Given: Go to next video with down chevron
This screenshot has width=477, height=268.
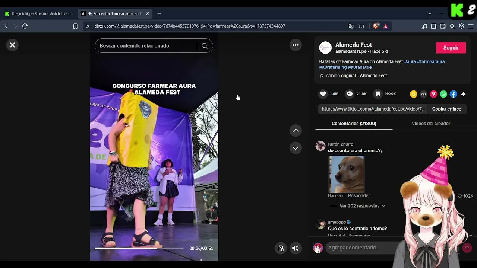Looking at the screenshot, I should 296,148.
